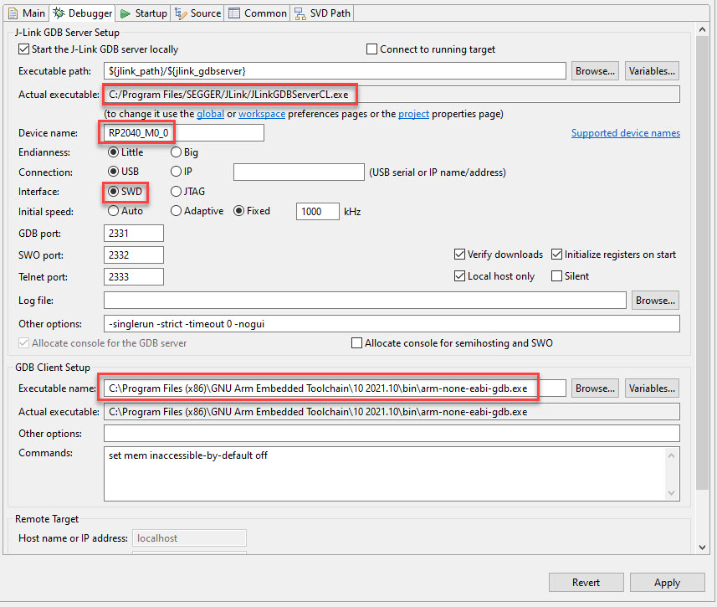Open the Source tab
This screenshot has height=607, width=717.
tap(198, 13)
